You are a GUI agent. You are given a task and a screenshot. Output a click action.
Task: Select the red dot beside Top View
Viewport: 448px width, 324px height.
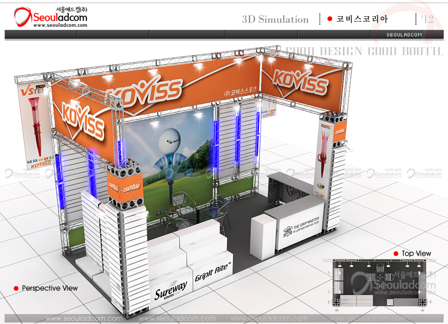pyautogui.click(x=396, y=254)
